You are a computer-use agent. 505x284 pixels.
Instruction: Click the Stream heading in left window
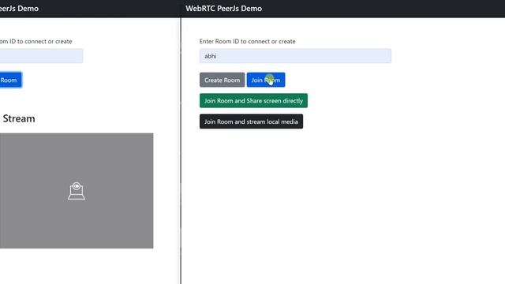[19, 118]
